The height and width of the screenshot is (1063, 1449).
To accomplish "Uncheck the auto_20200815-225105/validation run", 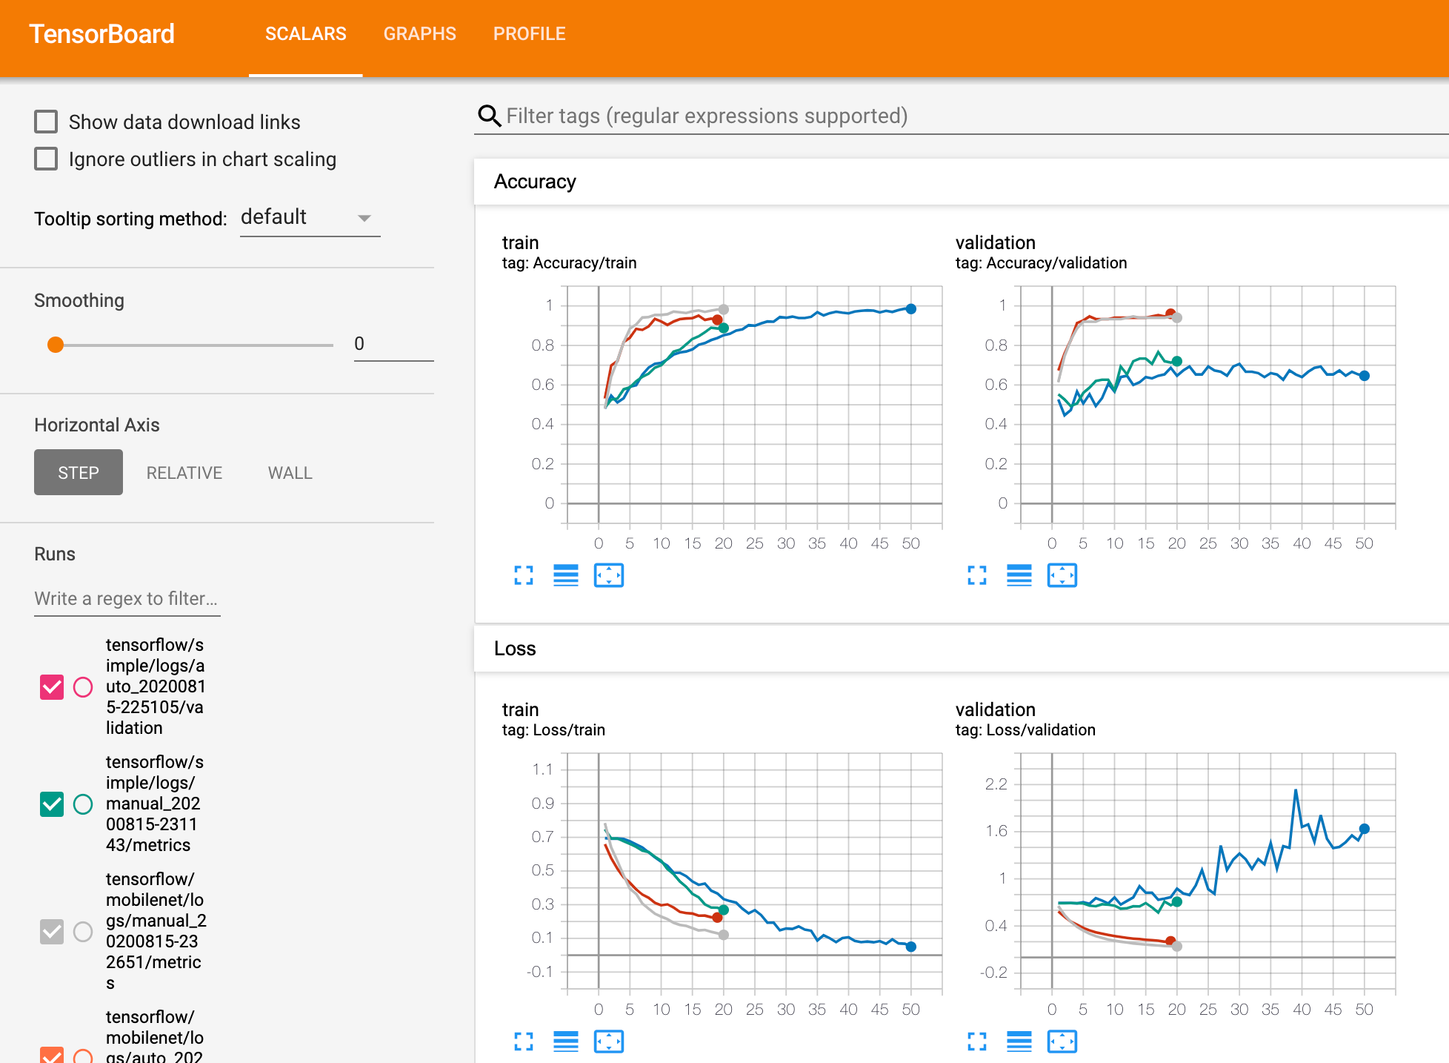I will (52, 687).
